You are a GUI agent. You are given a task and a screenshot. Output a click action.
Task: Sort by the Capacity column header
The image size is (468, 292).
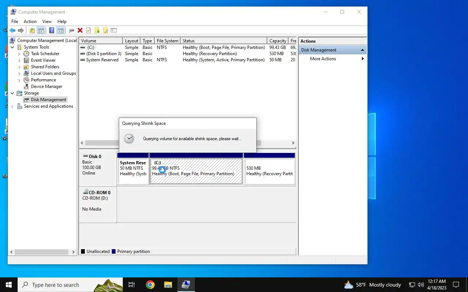coord(278,41)
